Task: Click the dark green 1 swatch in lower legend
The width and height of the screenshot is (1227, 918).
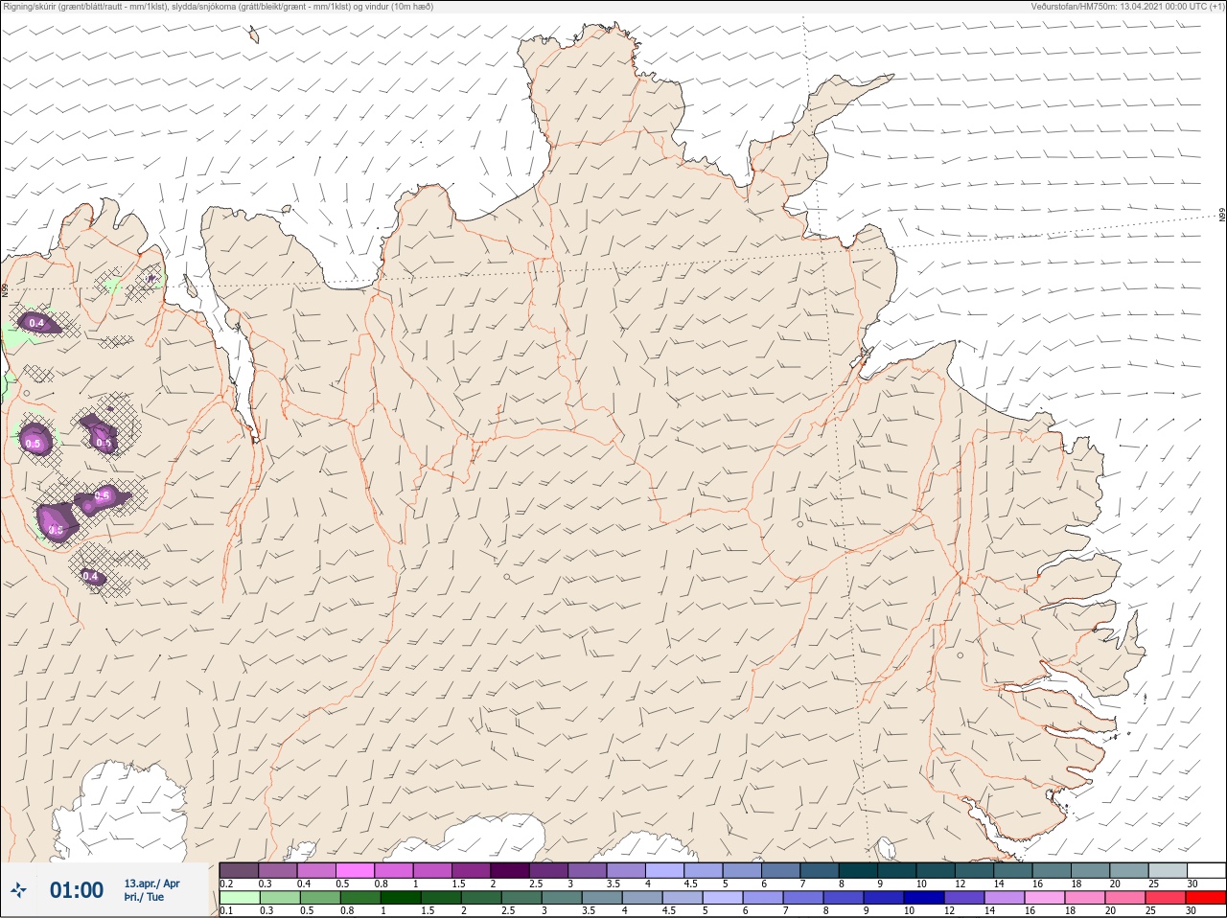Action: (401, 898)
